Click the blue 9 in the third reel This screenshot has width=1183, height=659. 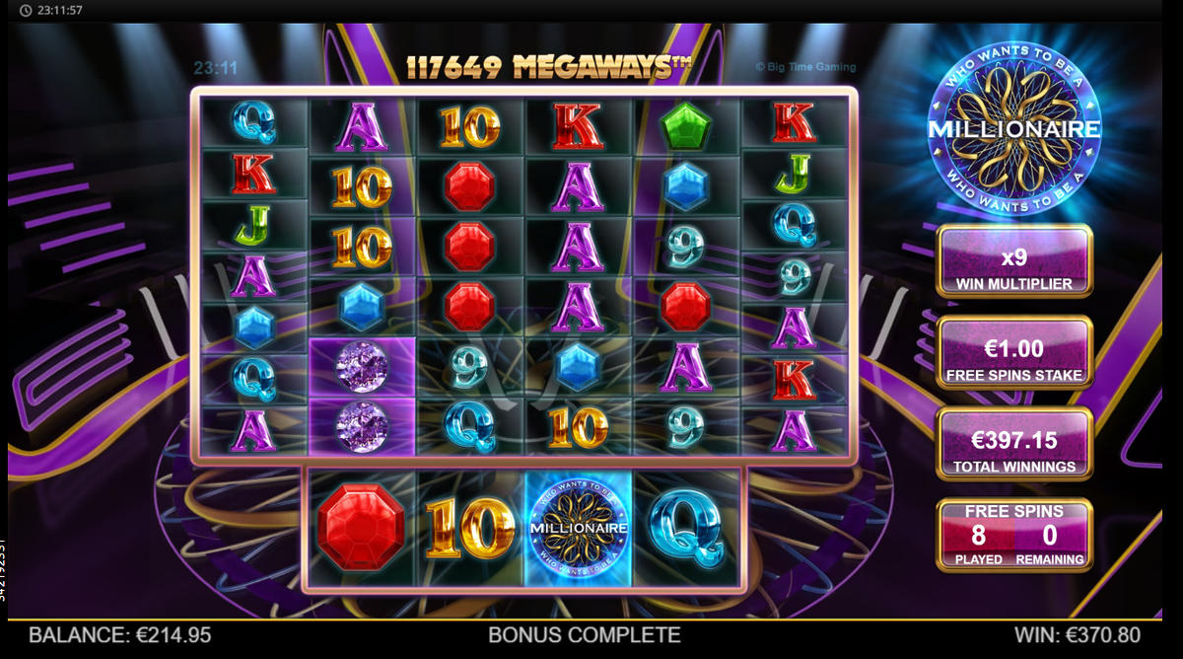tap(470, 367)
